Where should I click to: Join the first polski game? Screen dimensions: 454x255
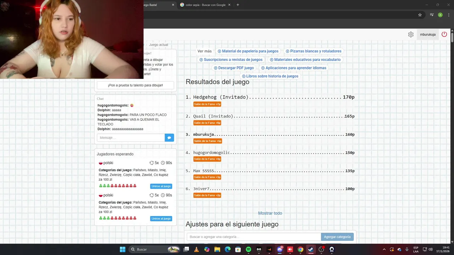point(161,186)
